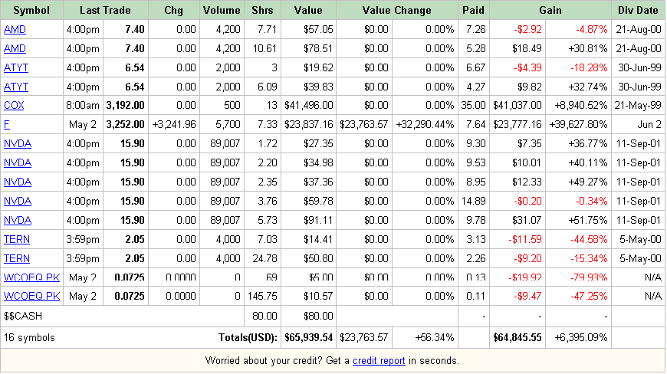
Task: Open the AMD link in the $78.51 row
Action: [x=15, y=48]
